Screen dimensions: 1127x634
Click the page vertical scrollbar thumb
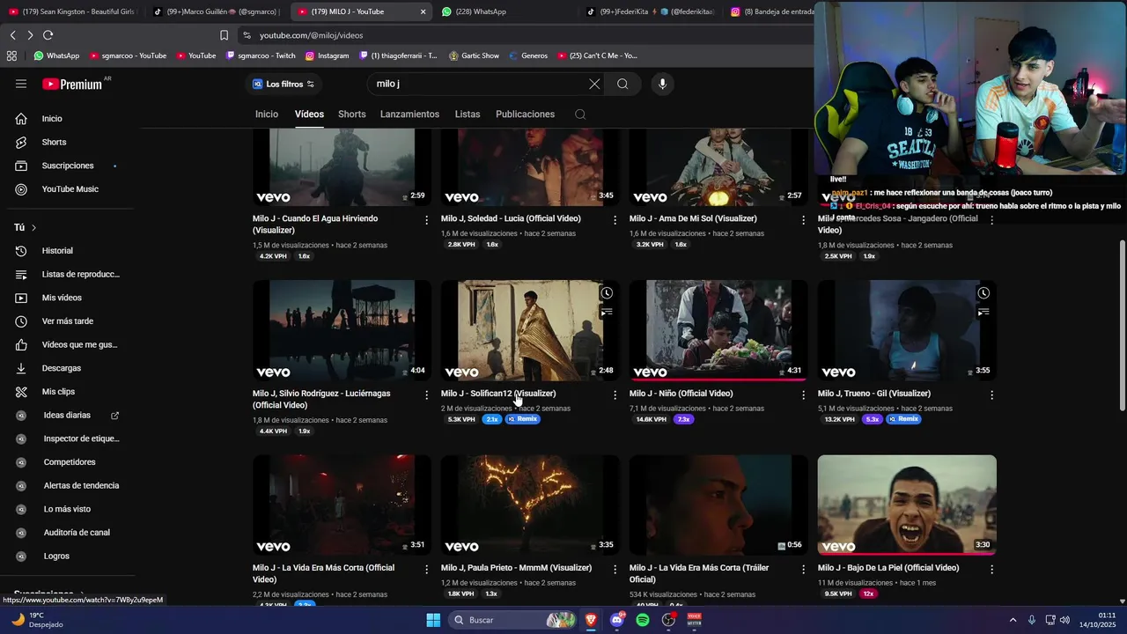coord(1122,324)
